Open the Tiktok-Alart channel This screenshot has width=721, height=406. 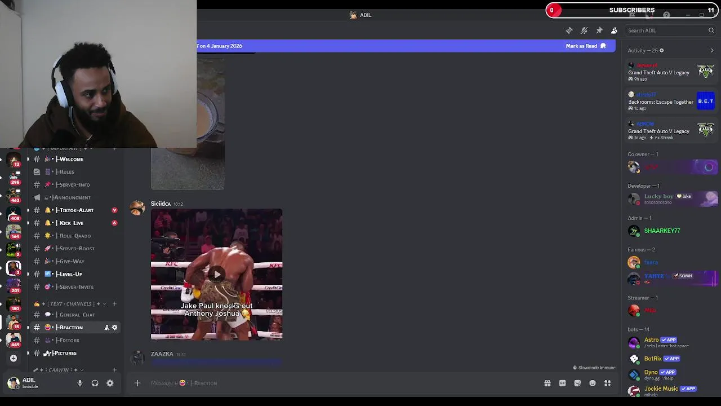coord(75,210)
